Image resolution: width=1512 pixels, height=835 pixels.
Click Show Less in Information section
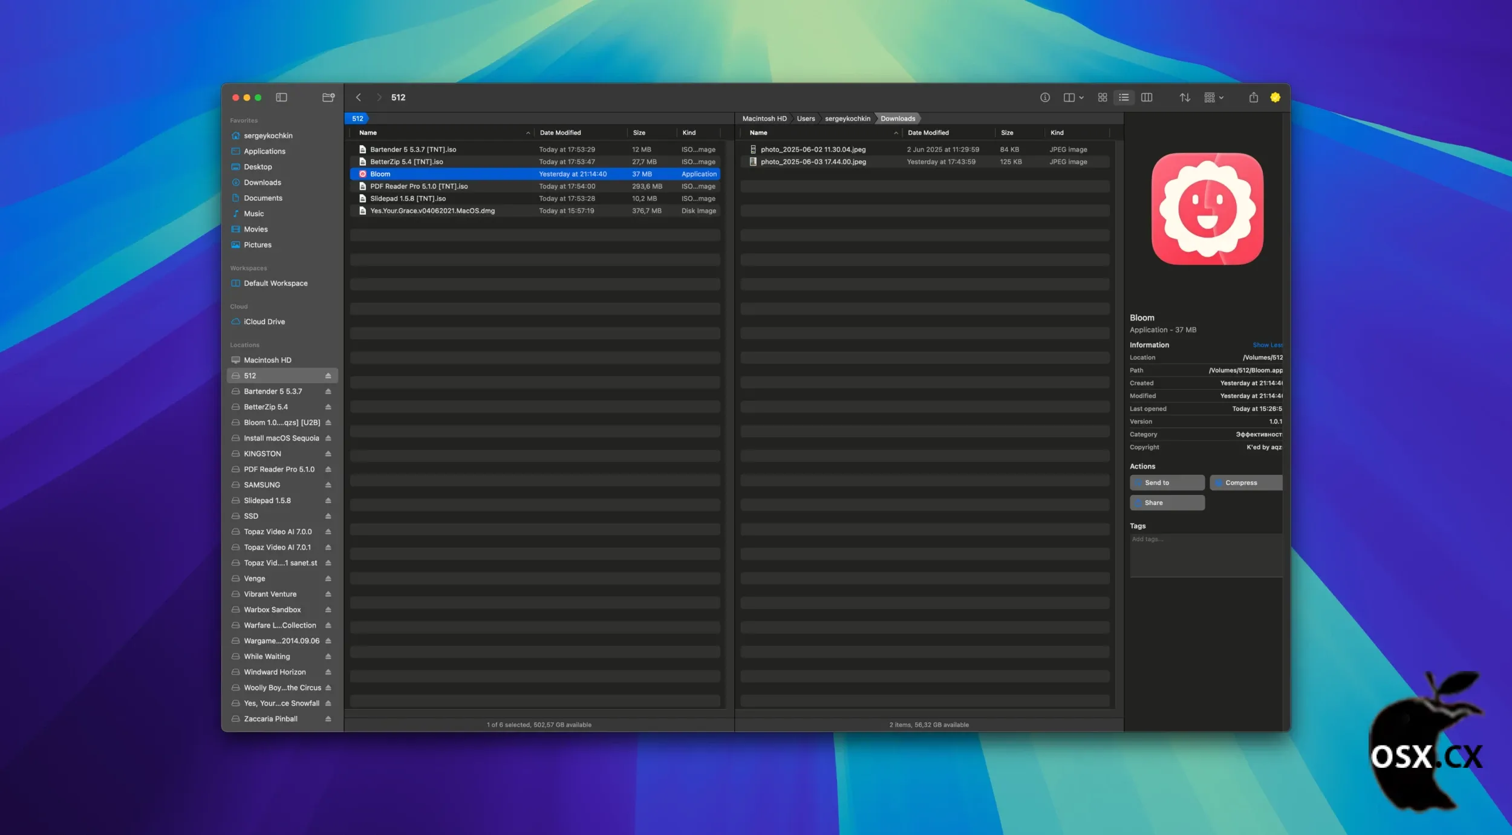click(1267, 345)
